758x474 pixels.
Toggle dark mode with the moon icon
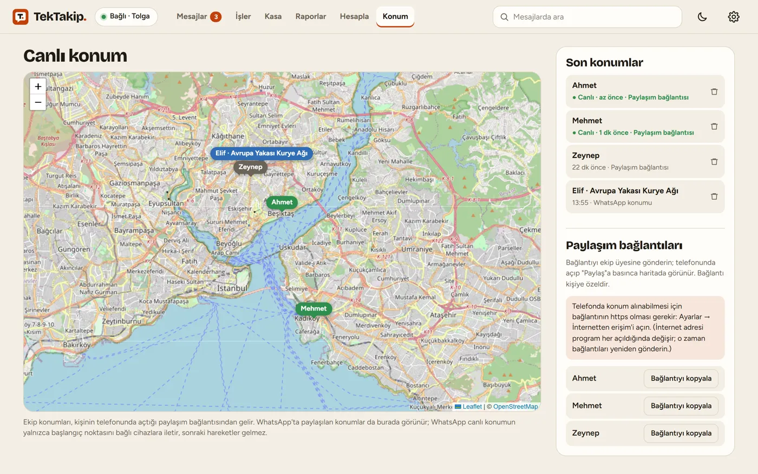coord(702,17)
